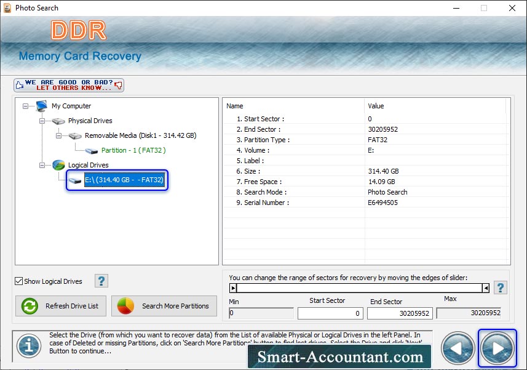The width and height of the screenshot is (527, 370).
Task: Uncheck Show Logical Drives checkbox
Action: click(19, 281)
